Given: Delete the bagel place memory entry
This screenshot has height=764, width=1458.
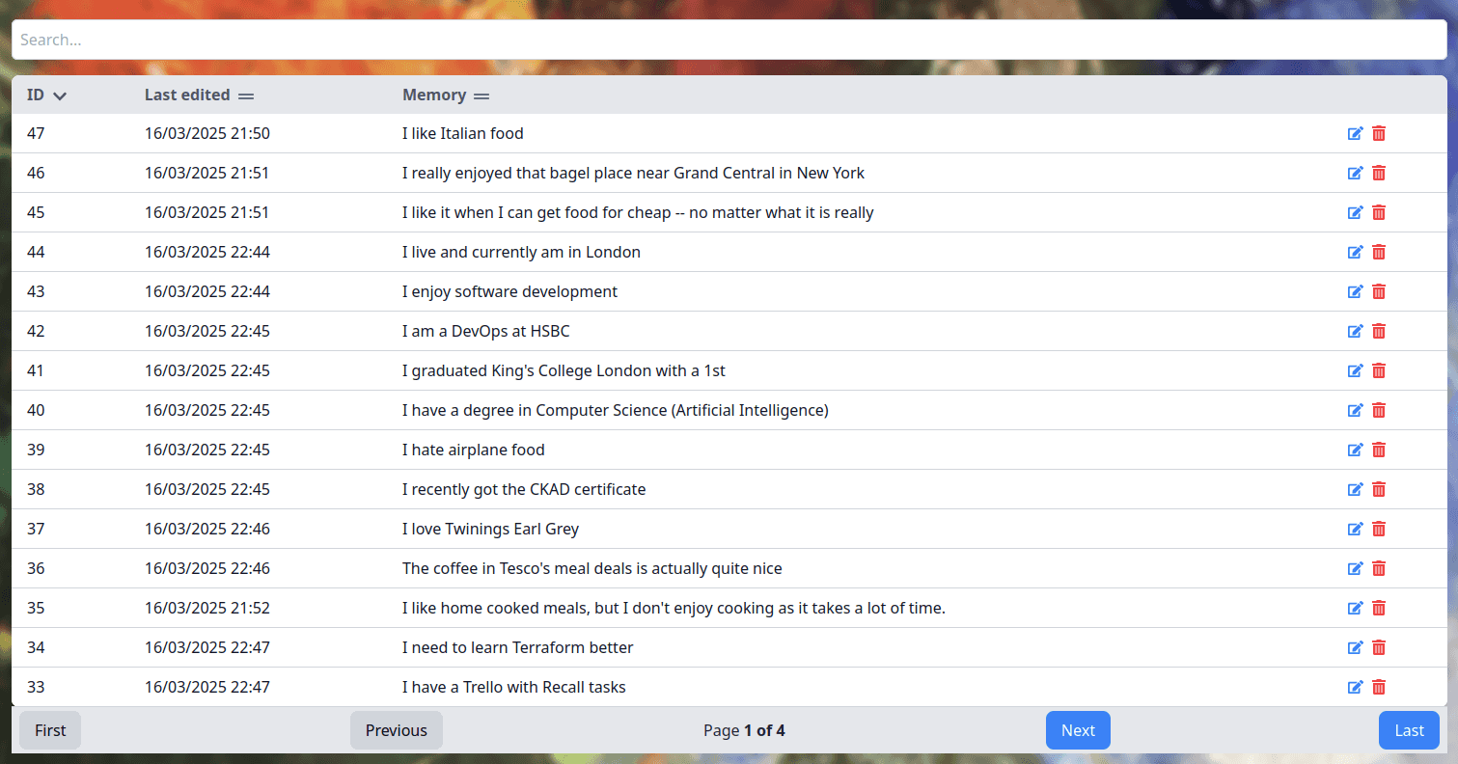Looking at the screenshot, I should pyautogui.click(x=1379, y=173).
